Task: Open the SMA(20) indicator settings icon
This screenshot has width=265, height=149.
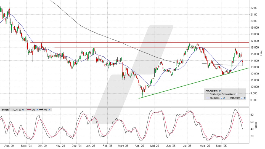Action: [x=224, y=98]
